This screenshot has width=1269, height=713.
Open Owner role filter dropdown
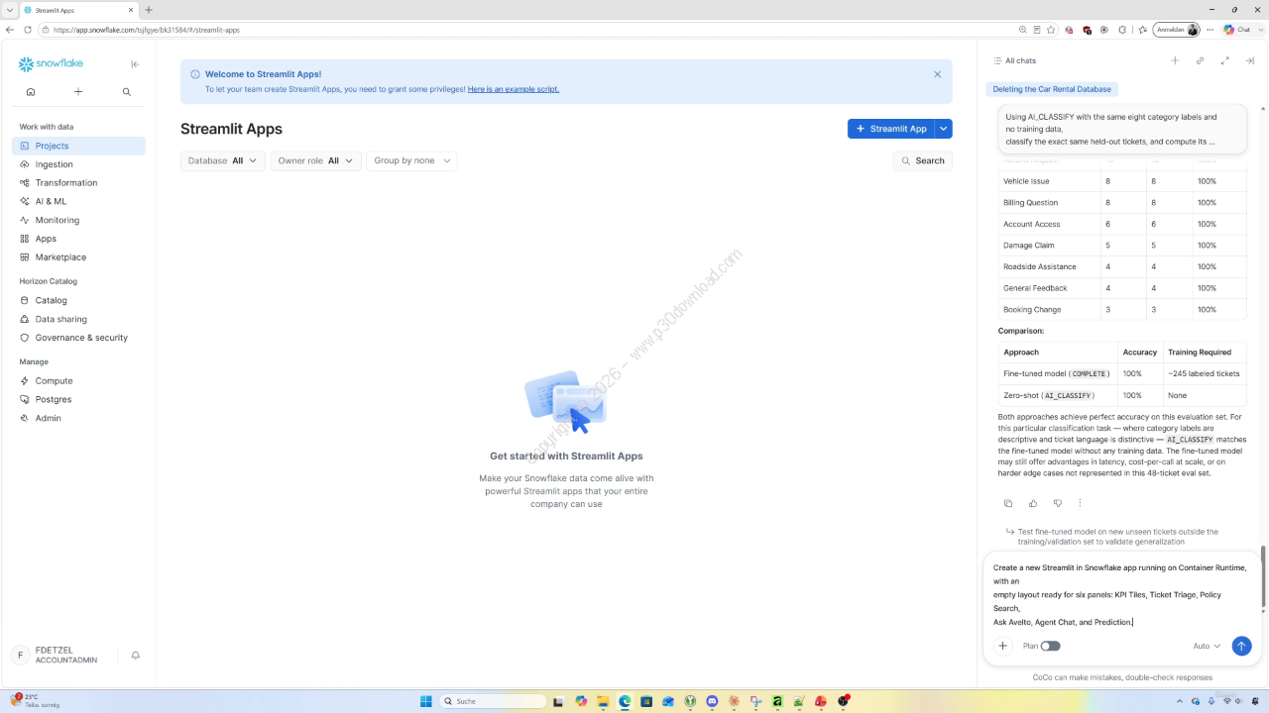315,160
